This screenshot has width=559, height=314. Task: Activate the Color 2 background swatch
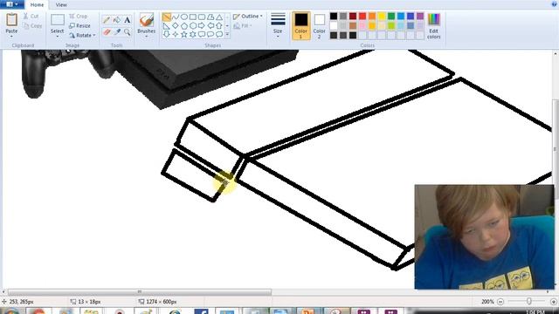click(x=319, y=25)
